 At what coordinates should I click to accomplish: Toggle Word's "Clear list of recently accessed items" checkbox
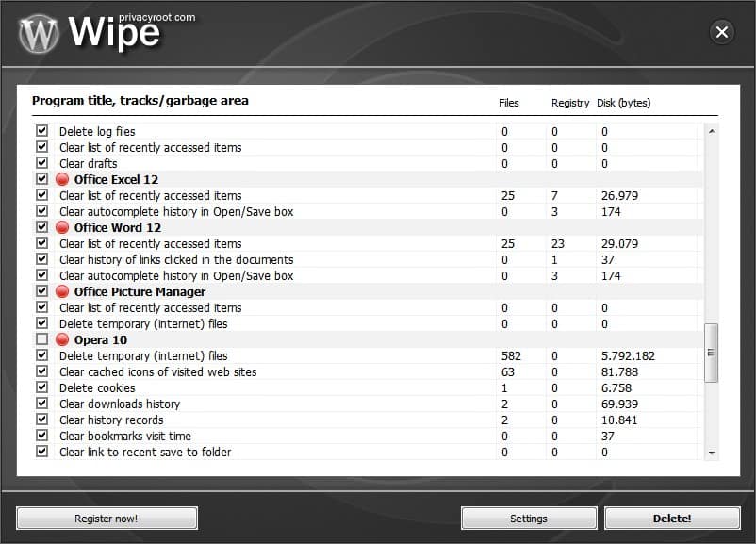click(41, 243)
